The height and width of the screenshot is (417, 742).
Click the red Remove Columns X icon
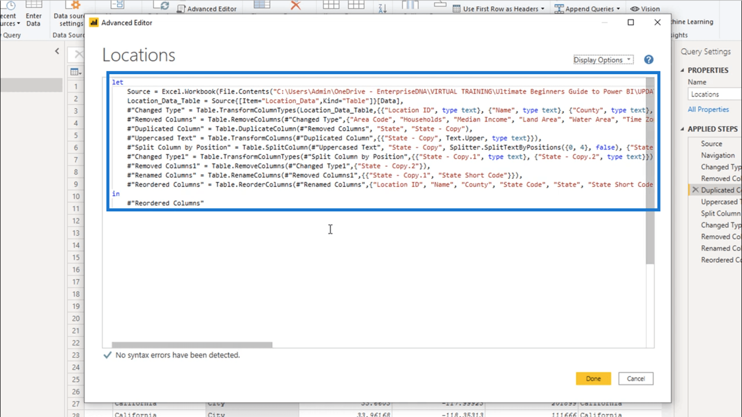[295, 5]
